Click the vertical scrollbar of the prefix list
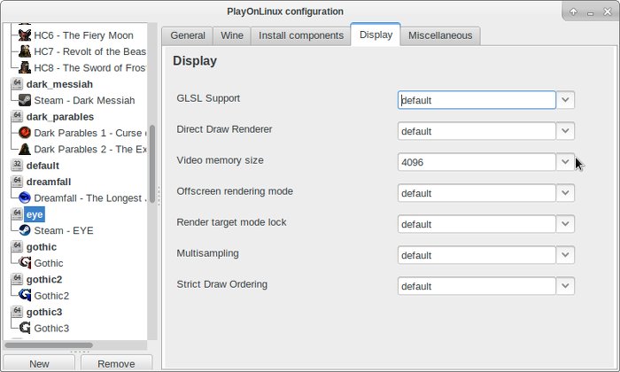This screenshot has height=372, width=620. [152, 164]
